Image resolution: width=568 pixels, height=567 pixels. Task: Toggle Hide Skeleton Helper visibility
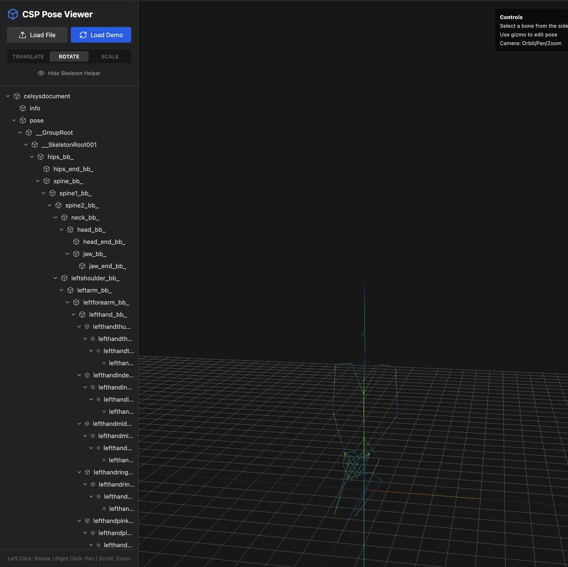(69, 73)
